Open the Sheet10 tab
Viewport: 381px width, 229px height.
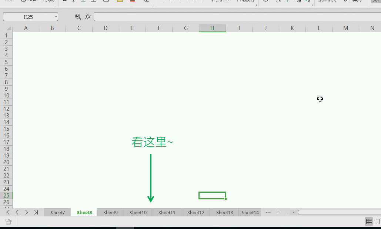pos(138,212)
